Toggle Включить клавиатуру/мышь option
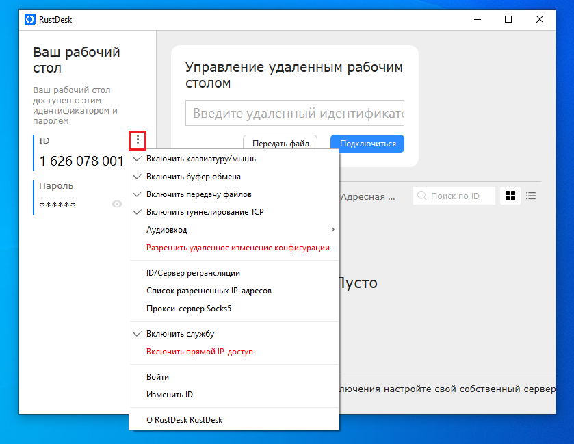 point(234,159)
